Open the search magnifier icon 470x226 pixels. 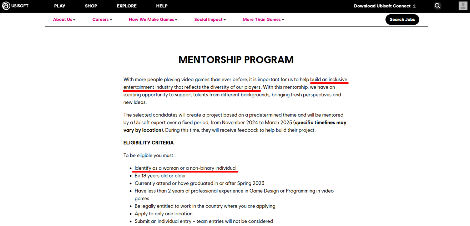point(438,6)
